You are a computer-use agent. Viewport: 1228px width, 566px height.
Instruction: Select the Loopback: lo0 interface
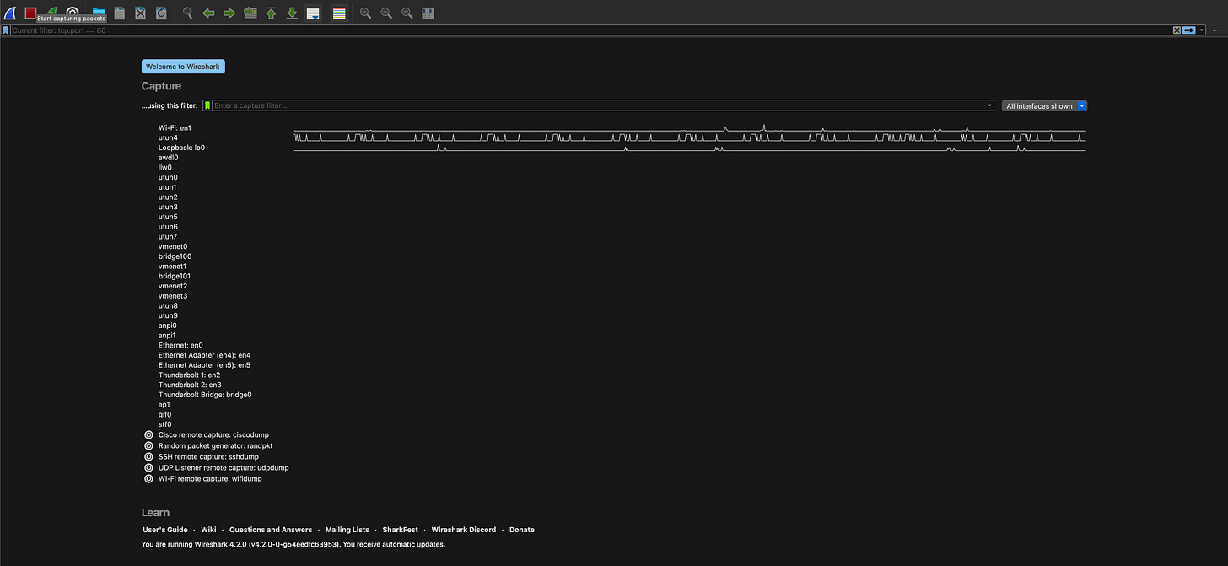[181, 148]
